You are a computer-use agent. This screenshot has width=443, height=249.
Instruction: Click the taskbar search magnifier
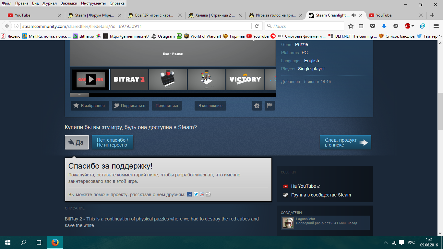[x=23, y=243]
